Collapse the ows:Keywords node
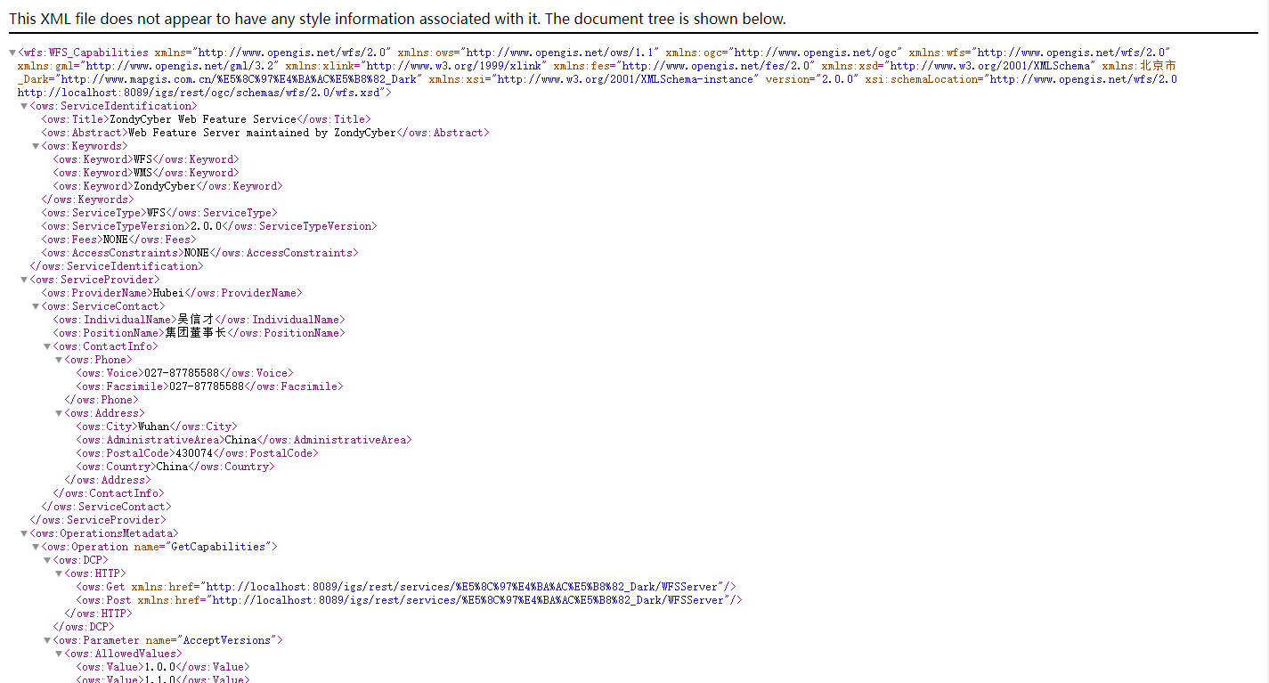Viewport: 1269px width, 683px height. coord(36,146)
